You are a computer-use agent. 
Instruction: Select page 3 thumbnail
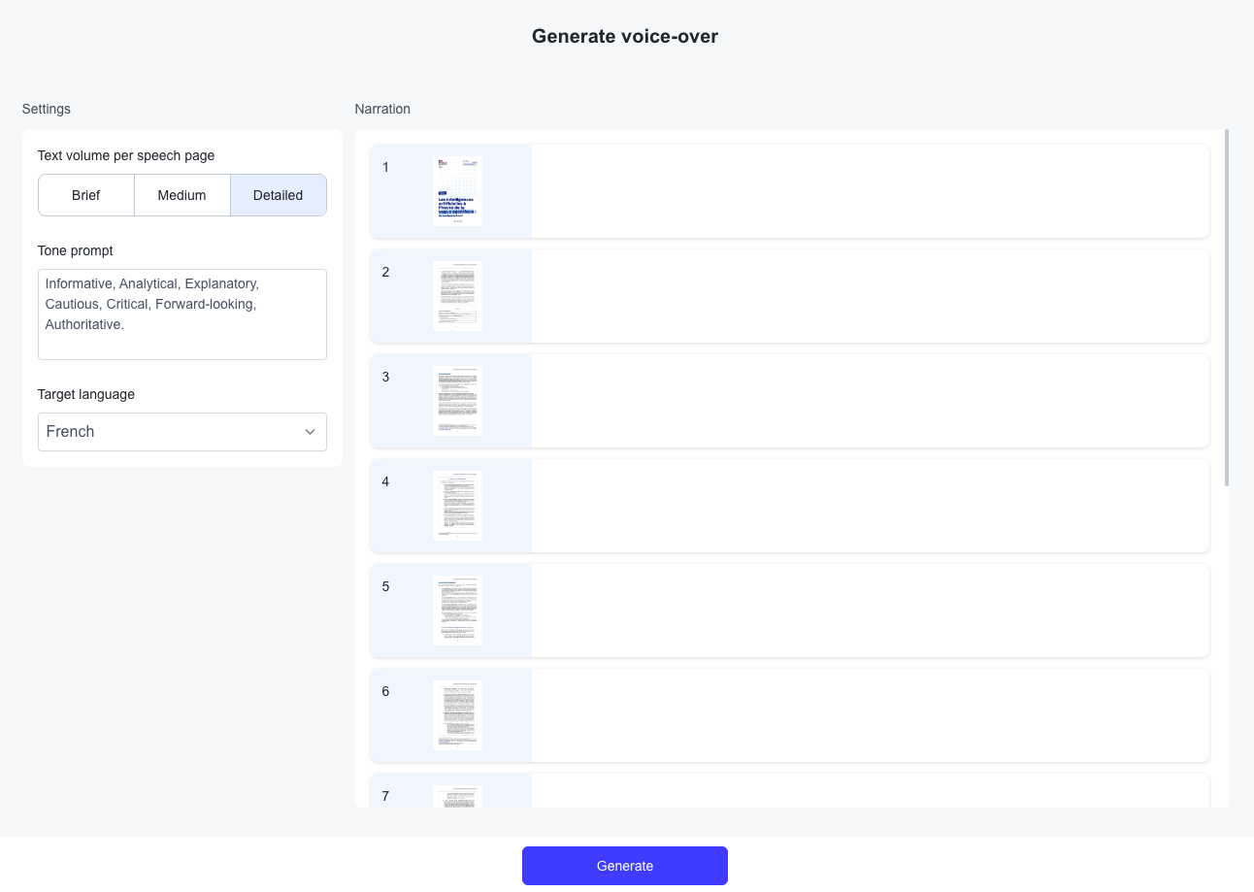point(457,401)
